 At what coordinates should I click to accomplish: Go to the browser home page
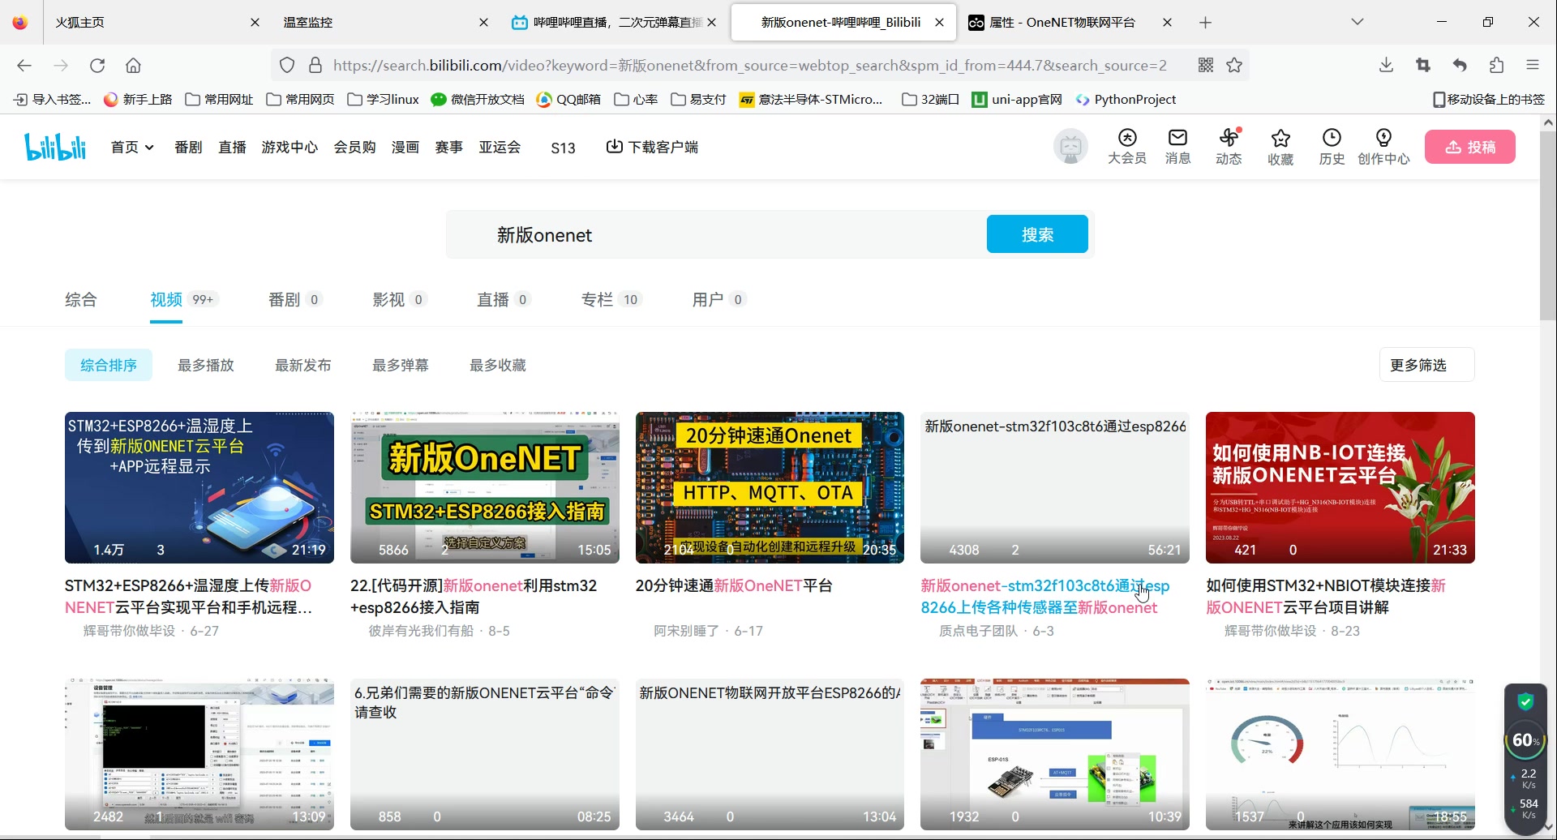click(134, 66)
